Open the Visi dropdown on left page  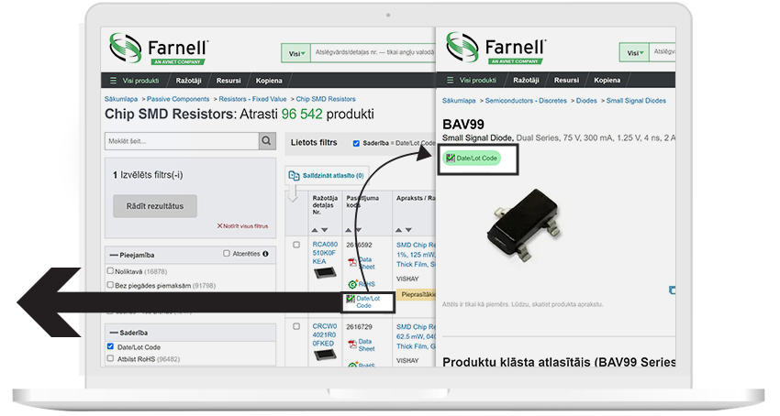pos(296,53)
